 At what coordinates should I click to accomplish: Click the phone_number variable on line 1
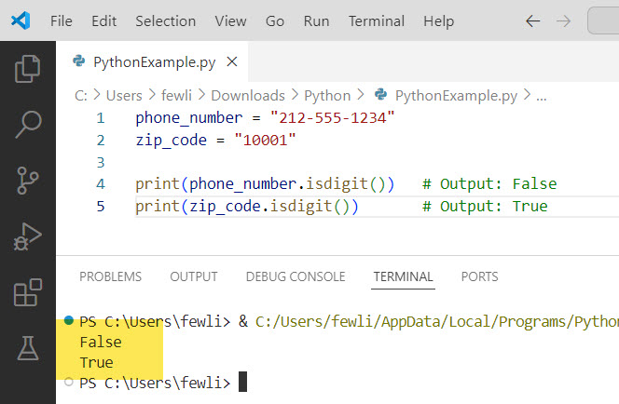pyautogui.click(x=188, y=118)
